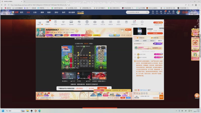Open the 下载 download icon

(161, 12)
